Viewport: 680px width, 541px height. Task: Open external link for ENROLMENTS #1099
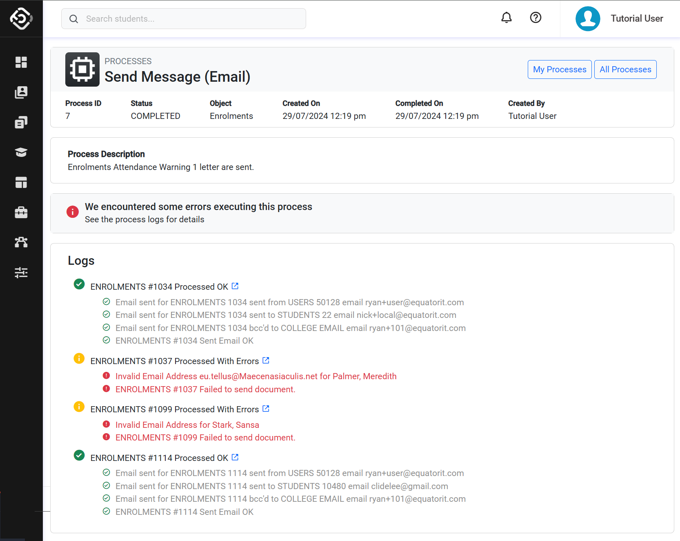266,409
